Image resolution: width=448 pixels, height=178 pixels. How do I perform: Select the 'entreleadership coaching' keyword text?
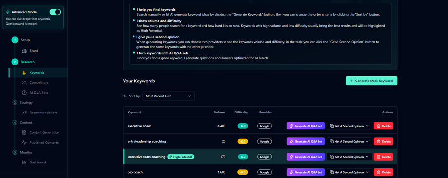point(147,141)
